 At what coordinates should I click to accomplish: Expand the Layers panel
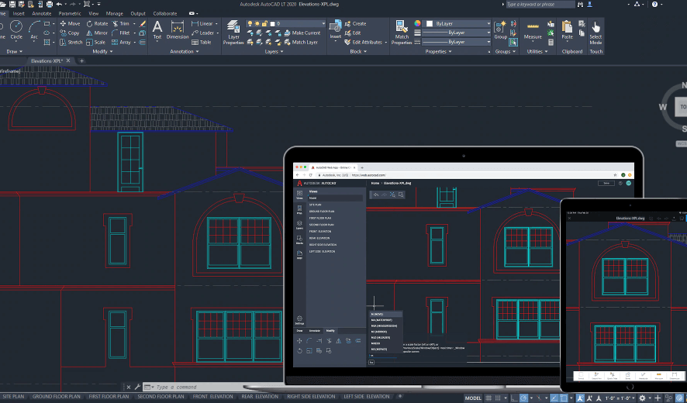(274, 52)
